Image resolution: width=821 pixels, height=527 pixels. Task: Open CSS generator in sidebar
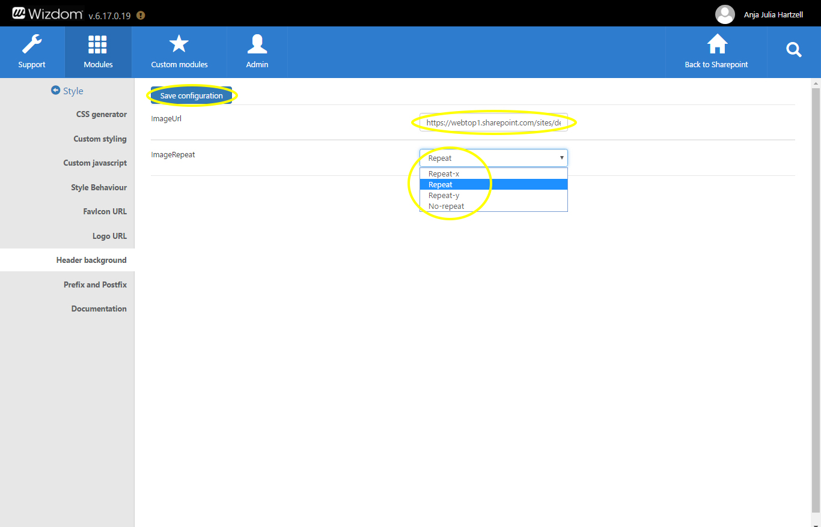[x=101, y=114]
